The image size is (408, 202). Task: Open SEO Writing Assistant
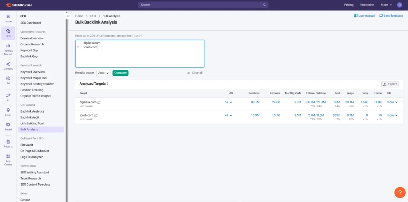35,173
